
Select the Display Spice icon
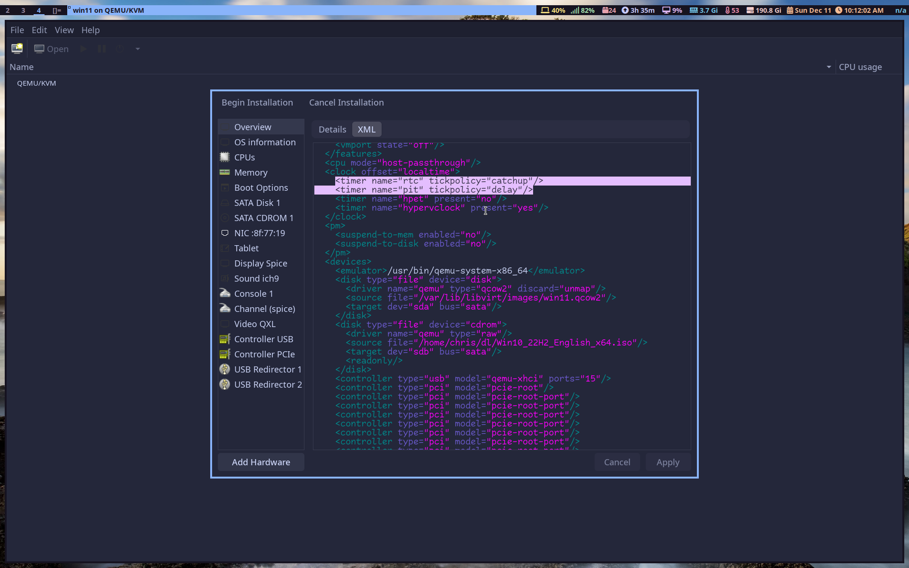(x=225, y=264)
